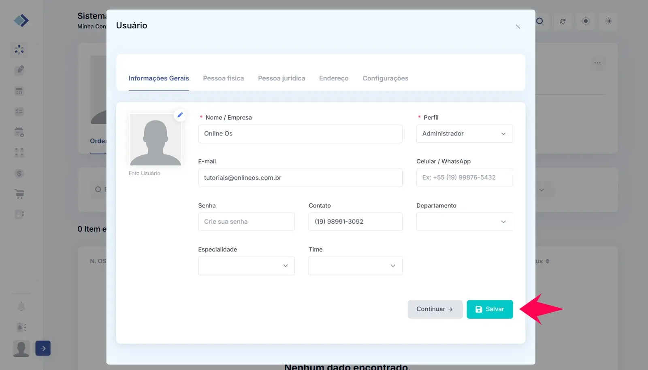
Task: Switch to the Pessoa física tab
Action: (223, 78)
